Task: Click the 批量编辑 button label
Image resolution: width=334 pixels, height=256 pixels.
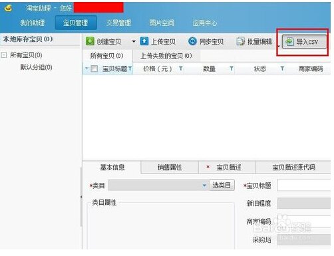Action: point(259,42)
